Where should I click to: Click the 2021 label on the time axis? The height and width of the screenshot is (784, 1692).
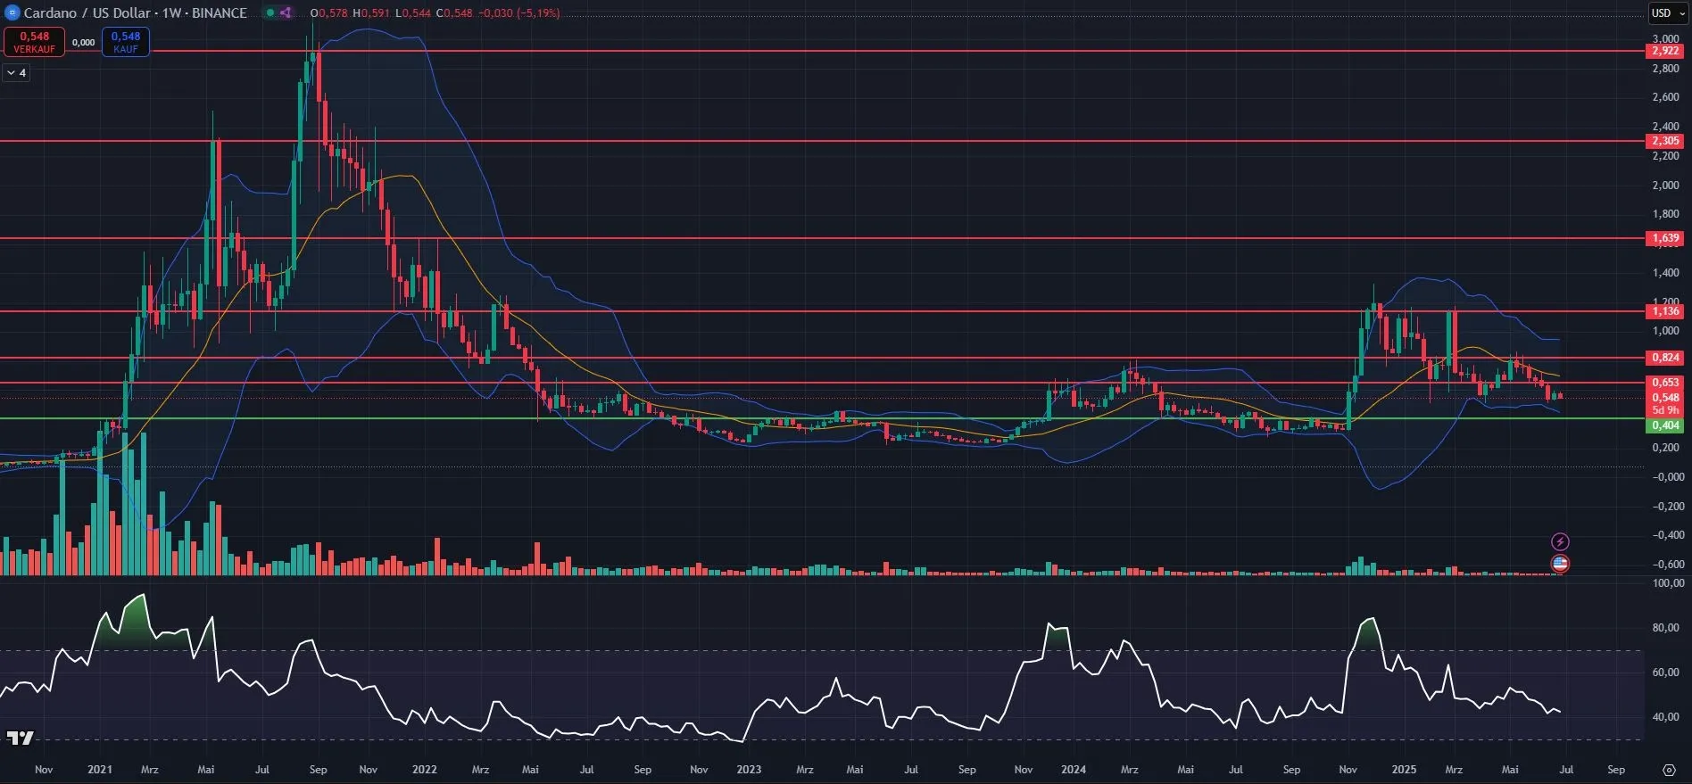pos(100,769)
